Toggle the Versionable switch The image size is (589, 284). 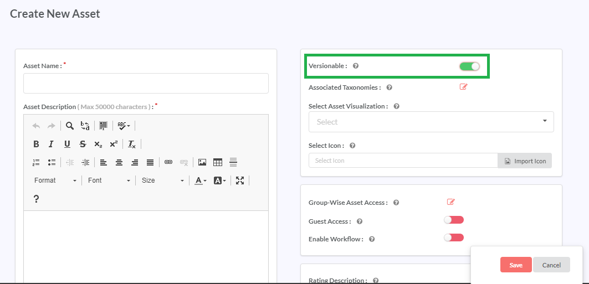[x=469, y=66]
